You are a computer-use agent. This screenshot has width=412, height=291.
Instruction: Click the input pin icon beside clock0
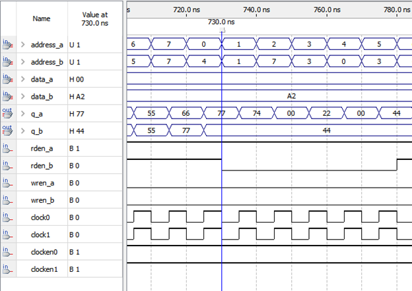tap(8, 217)
